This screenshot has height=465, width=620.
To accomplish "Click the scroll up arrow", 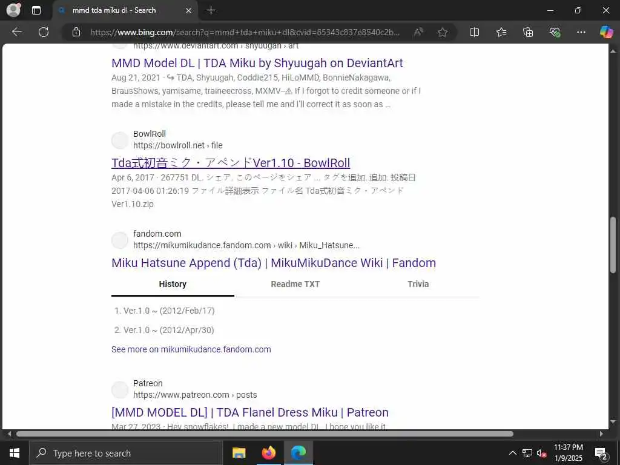I will pyautogui.click(x=613, y=51).
